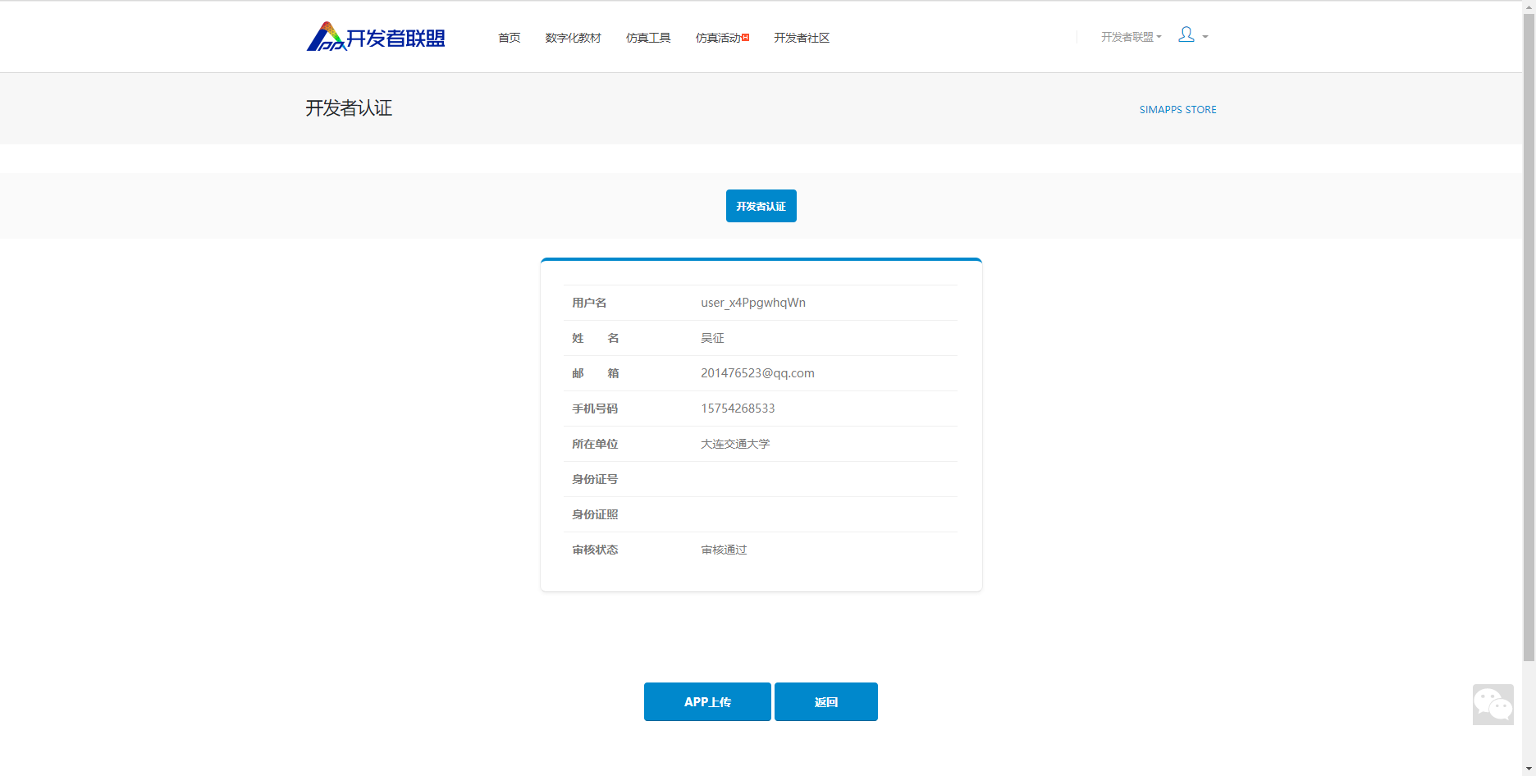Open the user account icon menu

click(x=1186, y=34)
